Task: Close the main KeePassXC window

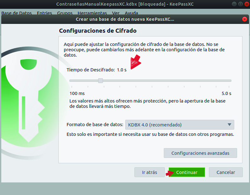Action: click(x=247, y=4)
